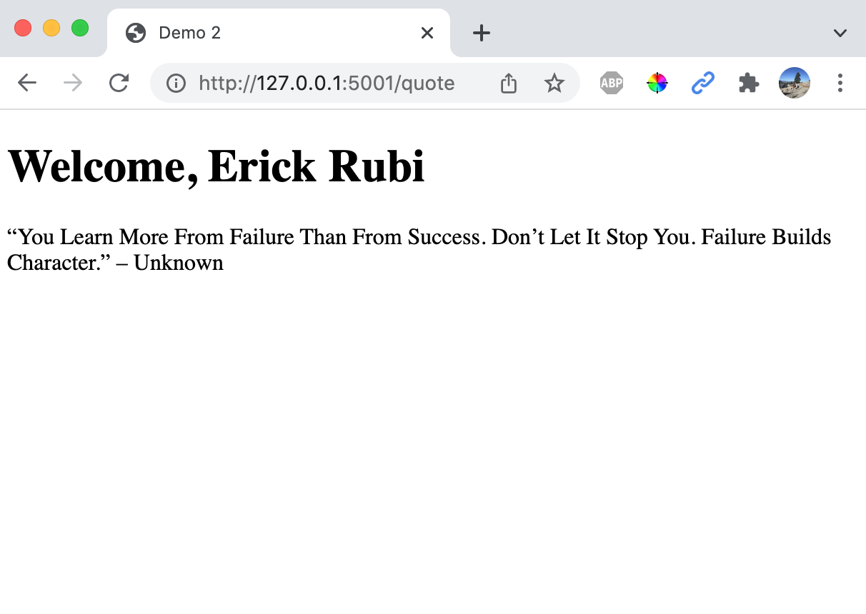Bookmark this page with the star
Screen dimensions: 866x614
[x=554, y=84]
